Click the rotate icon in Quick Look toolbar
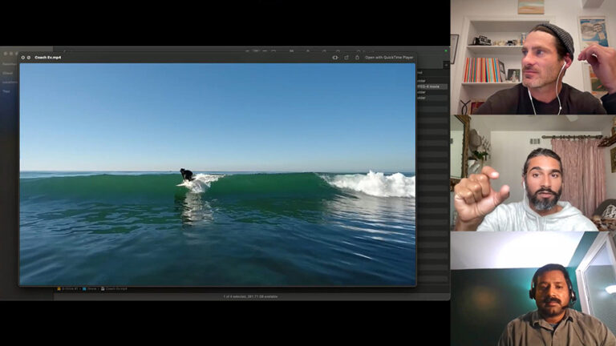Screen dimensions: 616x346 tap(346, 57)
